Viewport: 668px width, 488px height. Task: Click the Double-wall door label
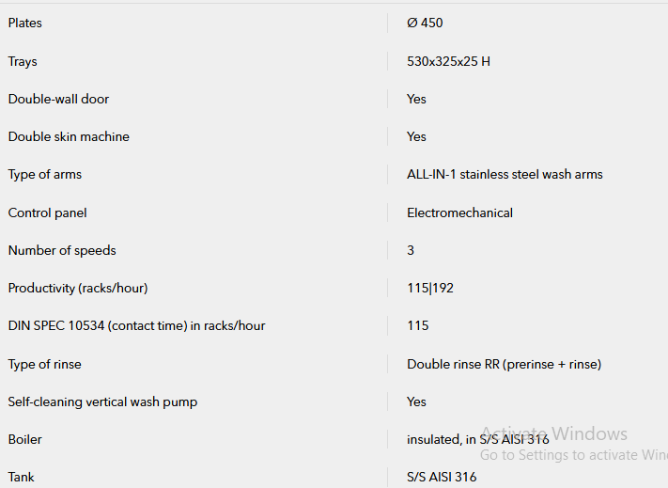pos(58,99)
